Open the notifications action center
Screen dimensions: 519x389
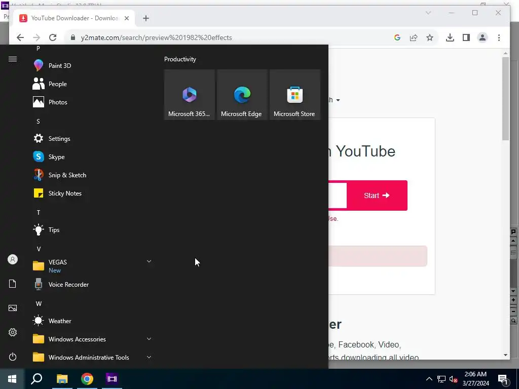(x=503, y=379)
